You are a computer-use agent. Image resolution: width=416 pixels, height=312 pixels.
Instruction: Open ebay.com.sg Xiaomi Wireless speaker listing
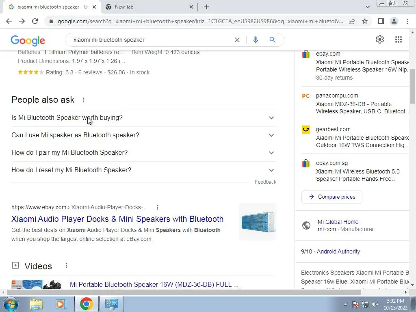355,171
